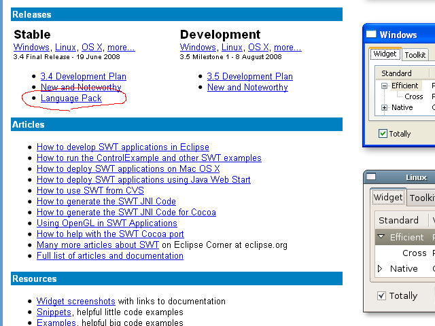Open How to run the ControlExample article
The width and height of the screenshot is (435, 326).
click(x=149, y=158)
